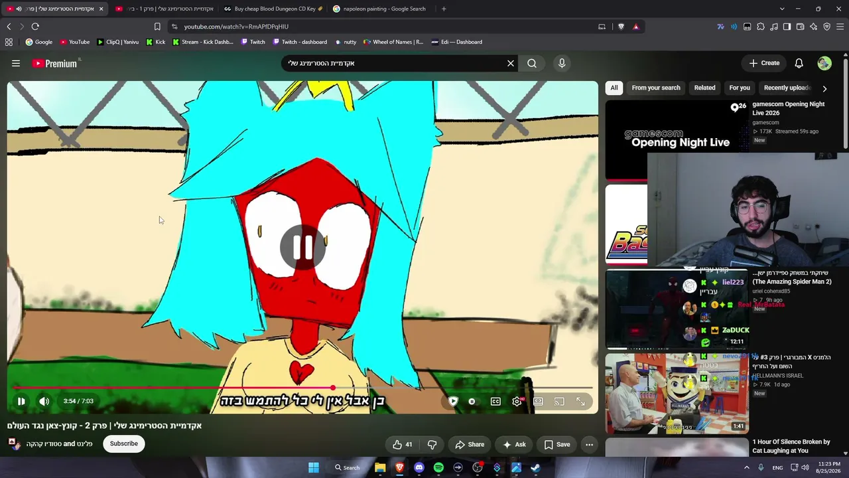Toggle the browser sidebar panel
849x478 pixels.
[787, 27]
